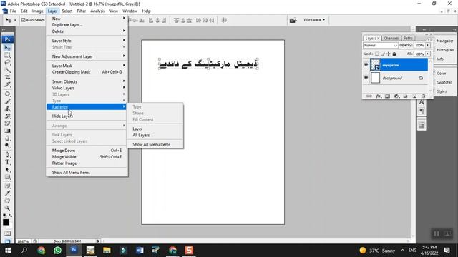The height and width of the screenshot is (257, 458).
Task: Select the Rectangular Marquee tool
Action: pyautogui.click(x=8, y=55)
